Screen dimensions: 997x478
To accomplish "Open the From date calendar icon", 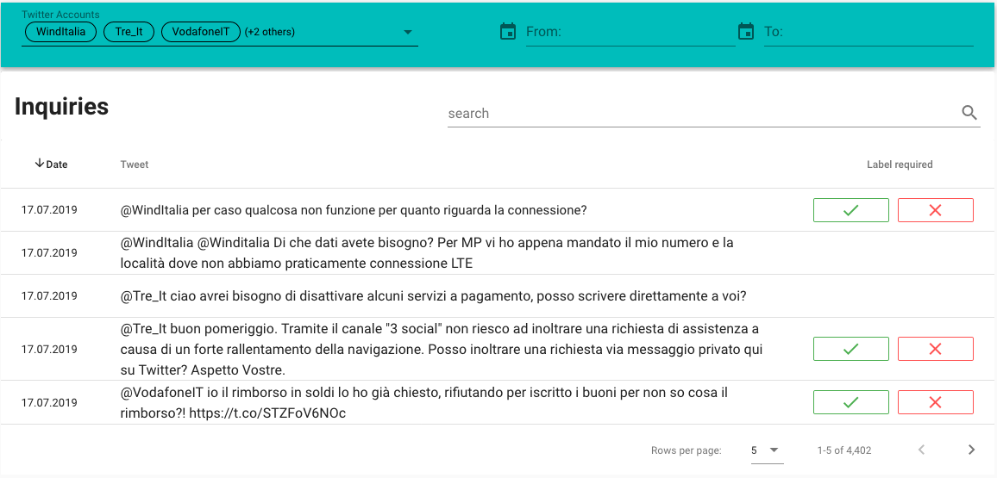I will (x=508, y=32).
